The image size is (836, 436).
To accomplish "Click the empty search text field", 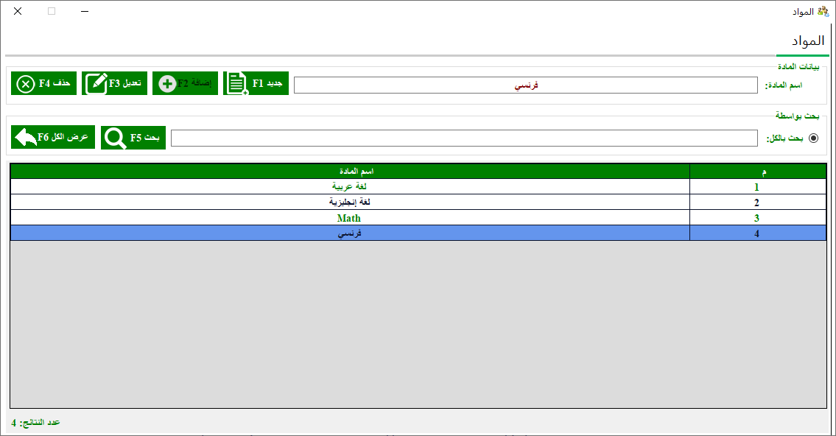I will pyautogui.click(x=464, y=138).
